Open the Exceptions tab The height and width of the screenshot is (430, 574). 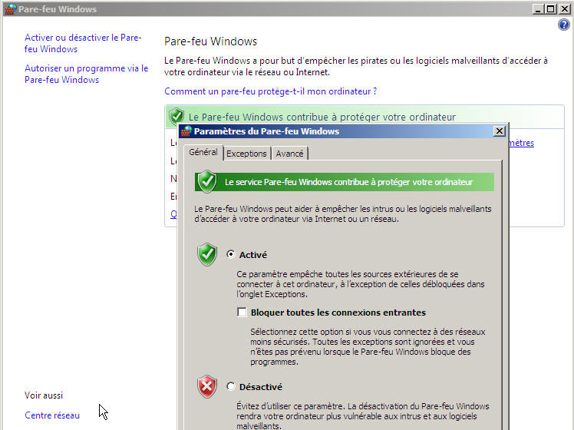click(246, 154)
